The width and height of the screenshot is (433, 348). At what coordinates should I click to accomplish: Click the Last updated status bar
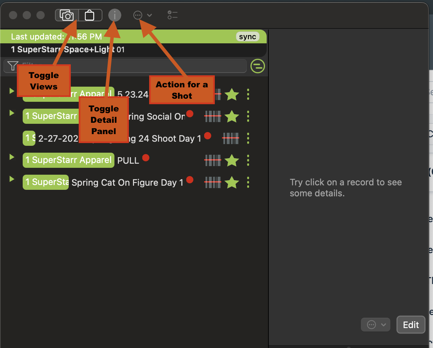[133, 37]
